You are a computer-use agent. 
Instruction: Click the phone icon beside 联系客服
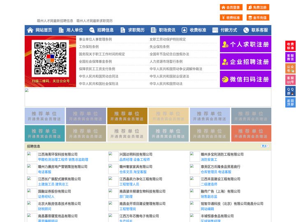(246, 30)
